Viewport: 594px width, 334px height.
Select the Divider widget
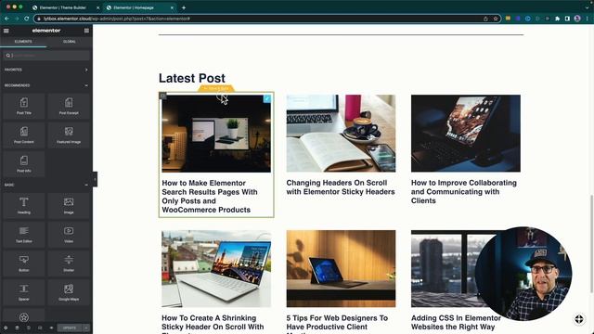click(69, 263)
